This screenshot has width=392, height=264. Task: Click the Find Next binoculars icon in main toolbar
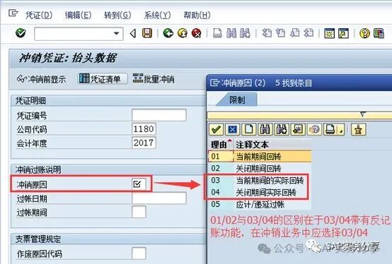click(245, 33)
